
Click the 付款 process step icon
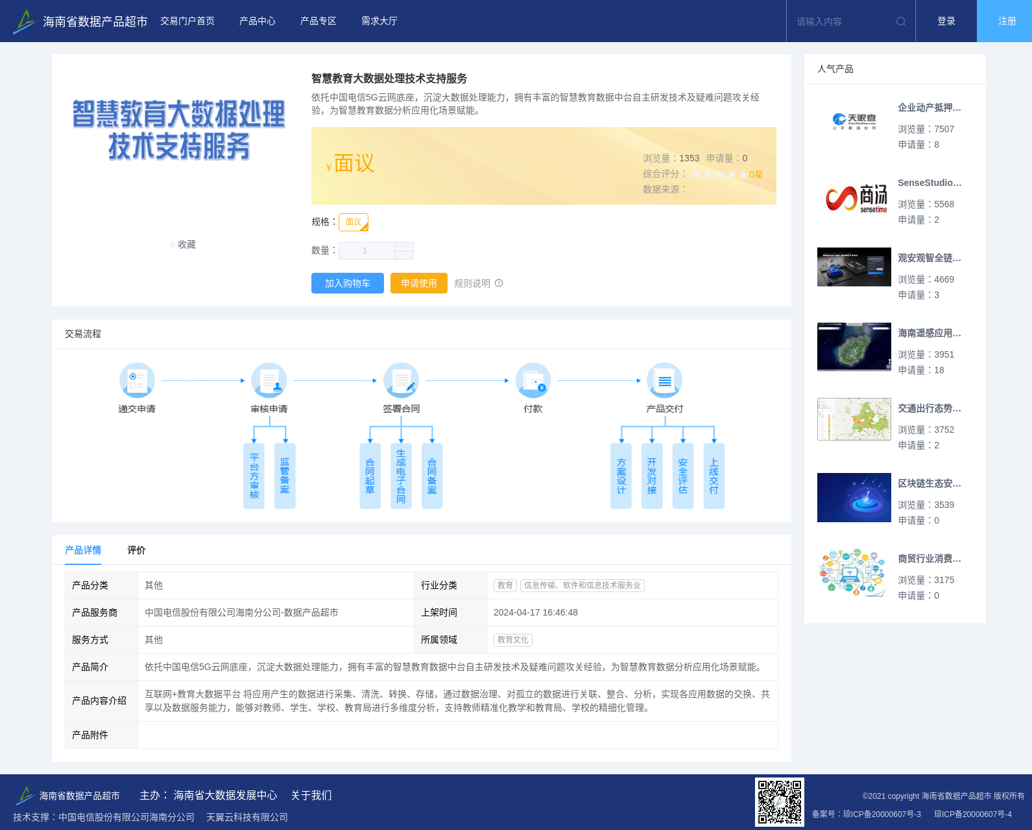[x=533, y=380]
